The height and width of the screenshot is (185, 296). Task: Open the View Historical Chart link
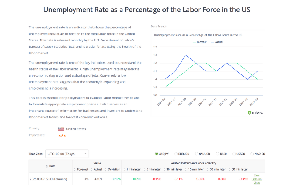[257, 179]
